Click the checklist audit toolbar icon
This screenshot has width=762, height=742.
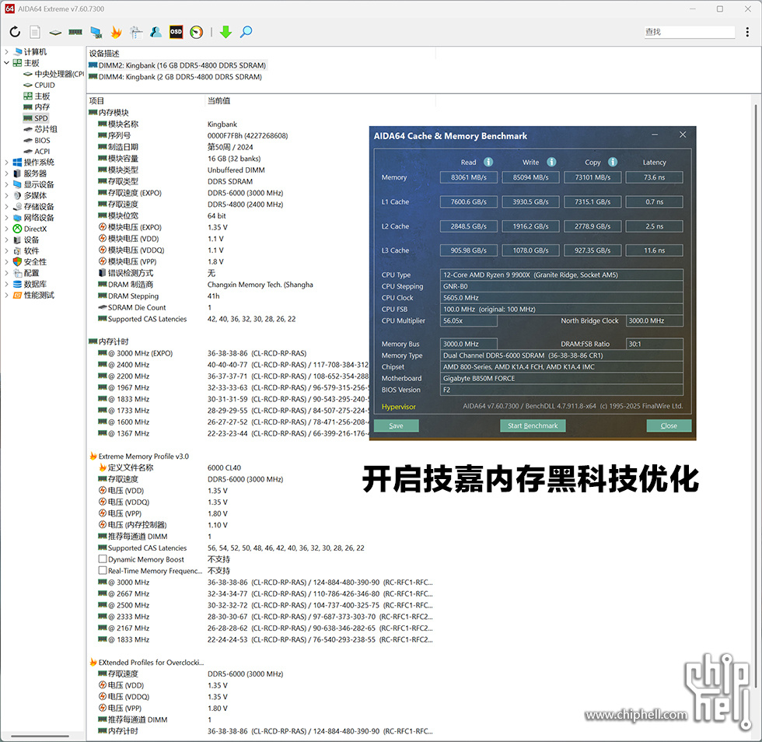(136, 32)
